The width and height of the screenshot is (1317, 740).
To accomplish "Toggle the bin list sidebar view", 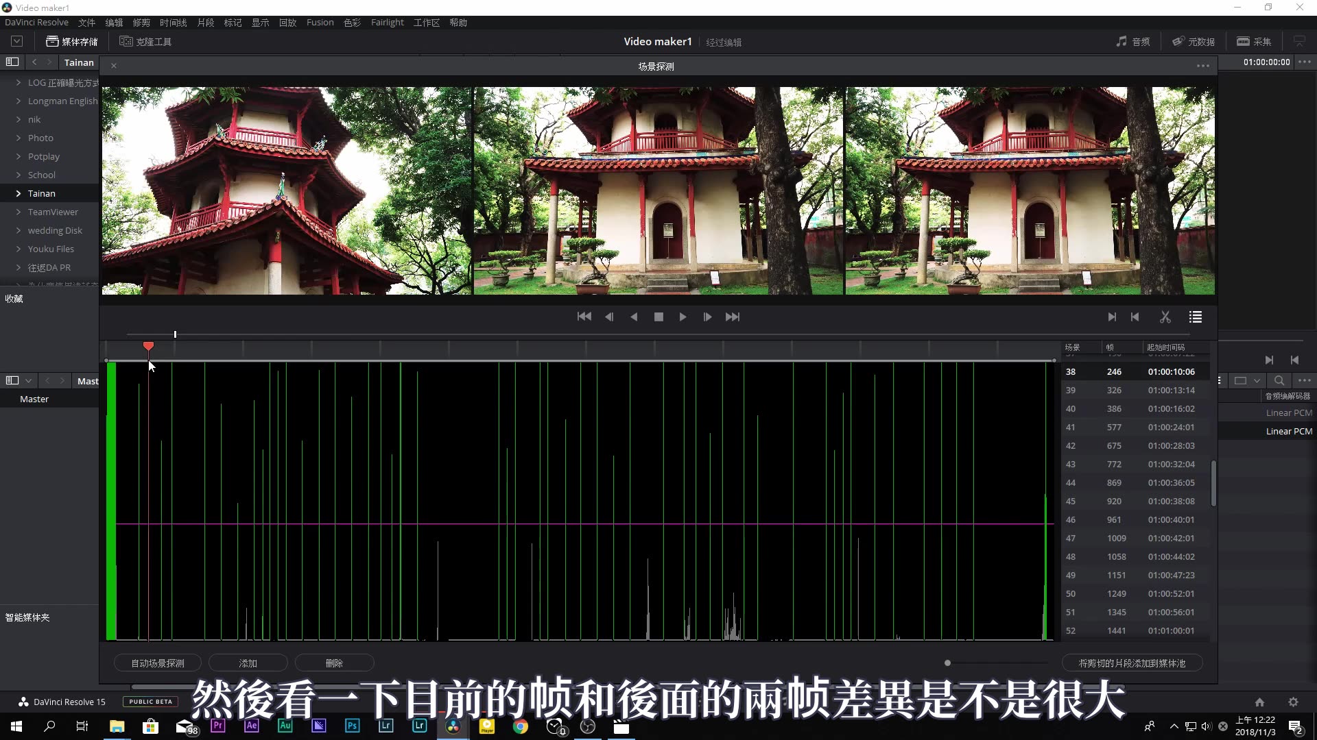I will [12, 62].
